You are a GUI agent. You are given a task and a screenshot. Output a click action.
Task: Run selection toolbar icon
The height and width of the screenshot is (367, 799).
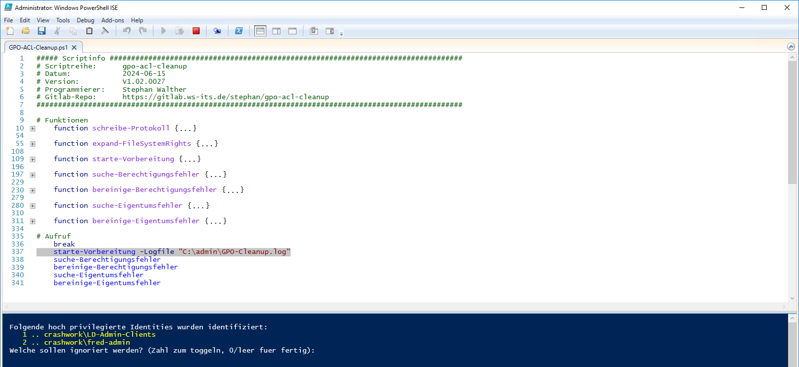coord(180,31)
